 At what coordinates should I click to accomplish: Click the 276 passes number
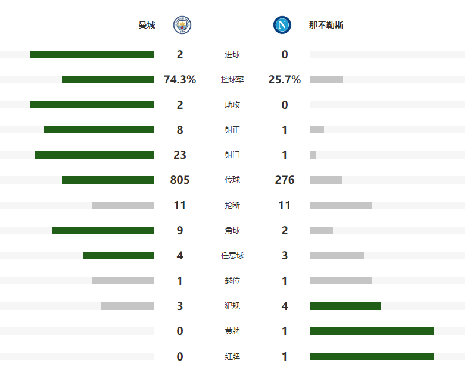click(285, 180)
